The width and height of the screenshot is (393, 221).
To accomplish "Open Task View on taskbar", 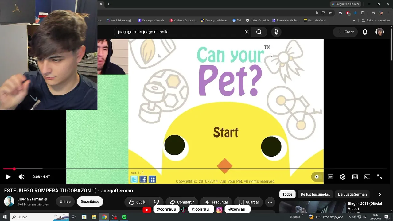I will pyautogui.click(x=74, y=217).
